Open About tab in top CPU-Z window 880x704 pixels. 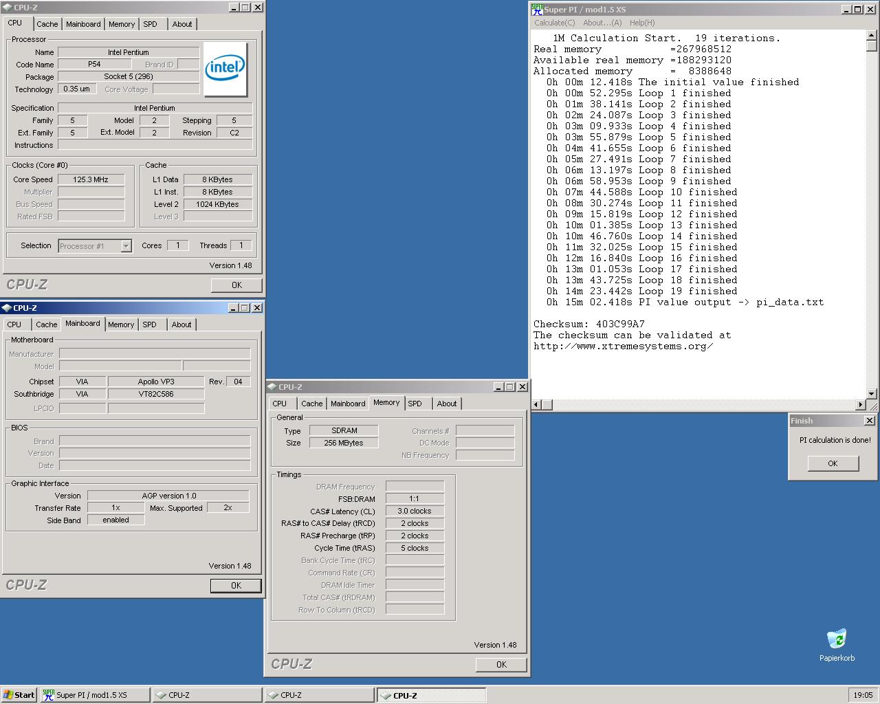[182, 24]
